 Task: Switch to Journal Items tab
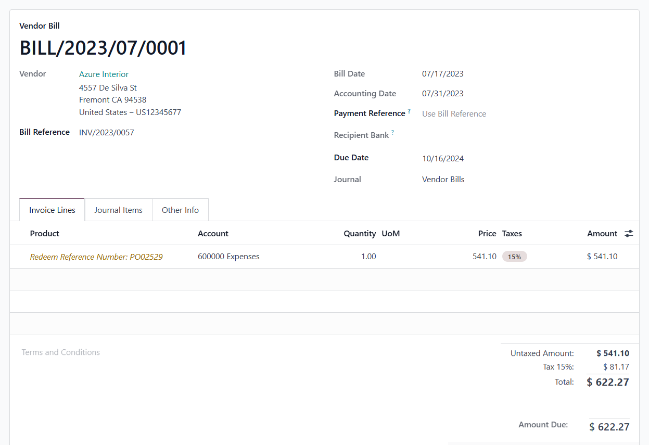click(118, 210)
